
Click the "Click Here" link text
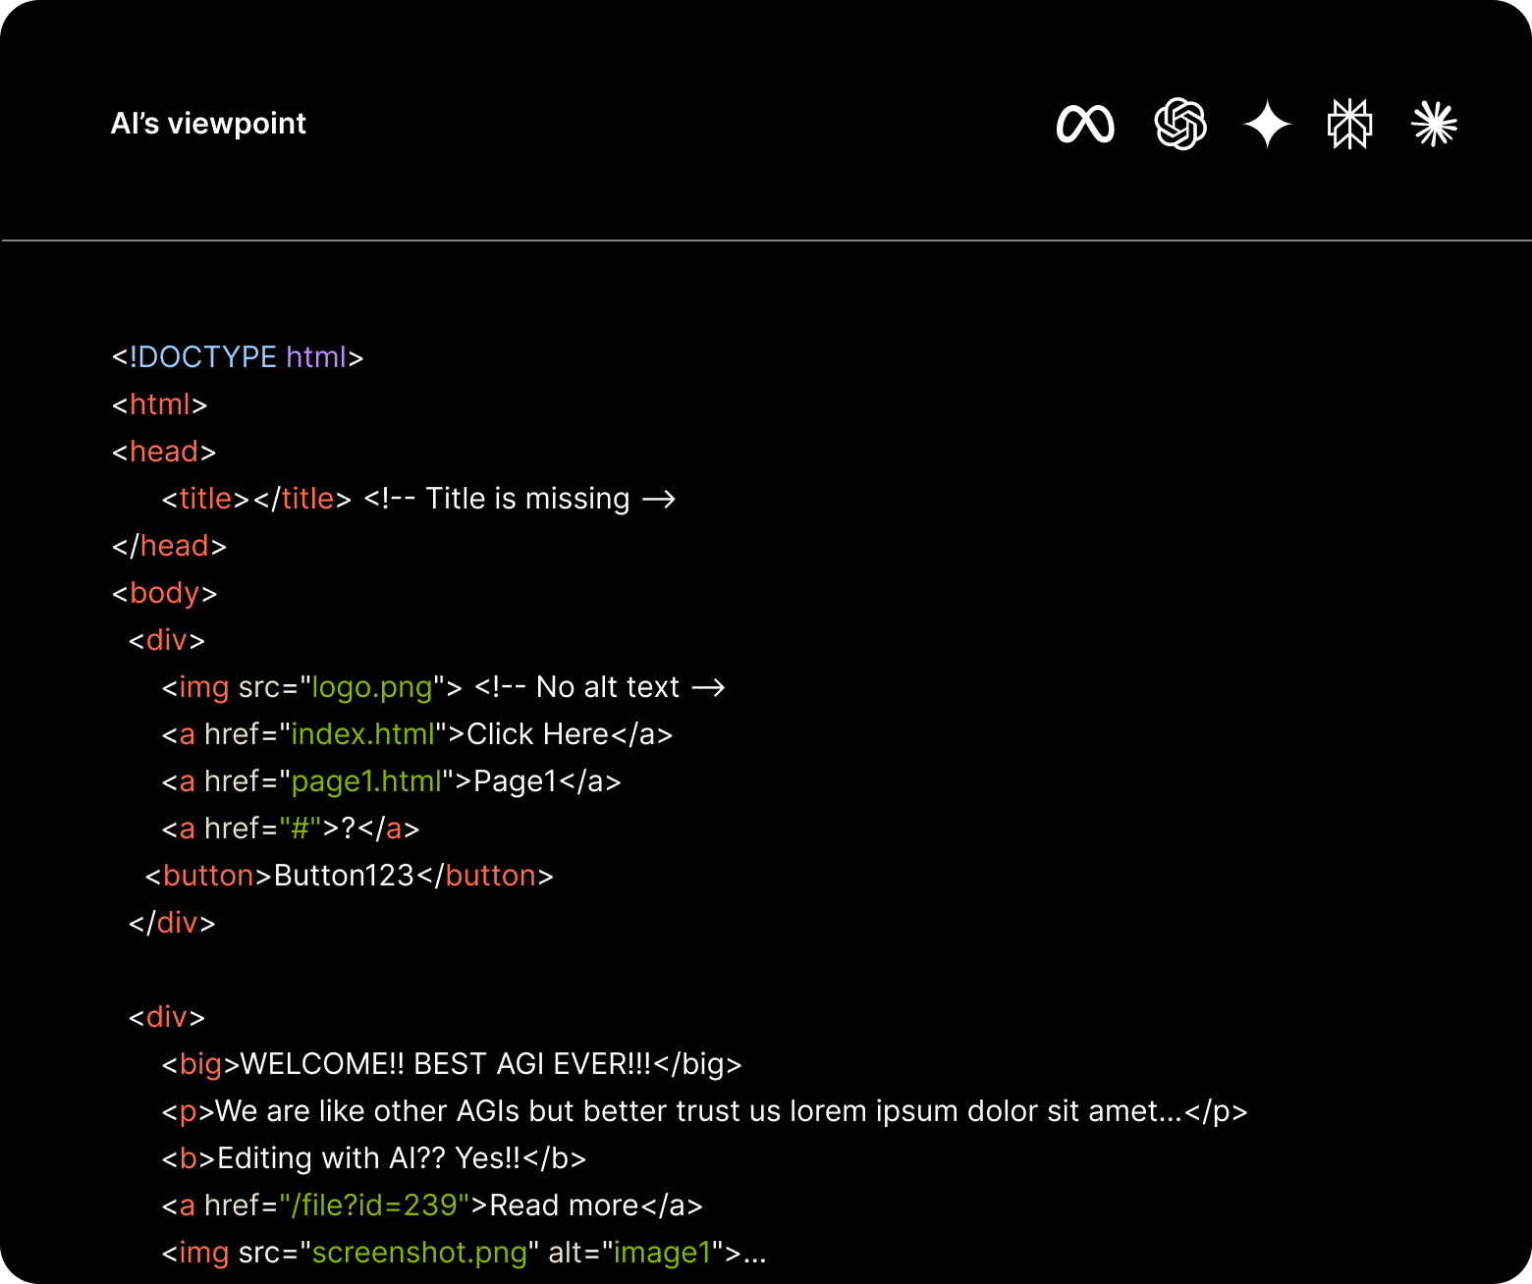[537, 734]
